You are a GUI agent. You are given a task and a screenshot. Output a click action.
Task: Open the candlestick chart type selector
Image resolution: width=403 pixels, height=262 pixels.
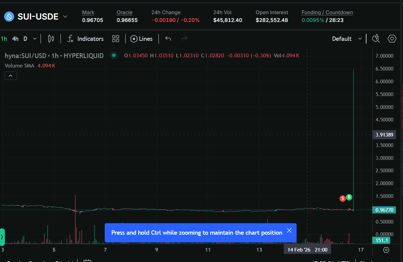click(x=51, y=39)
